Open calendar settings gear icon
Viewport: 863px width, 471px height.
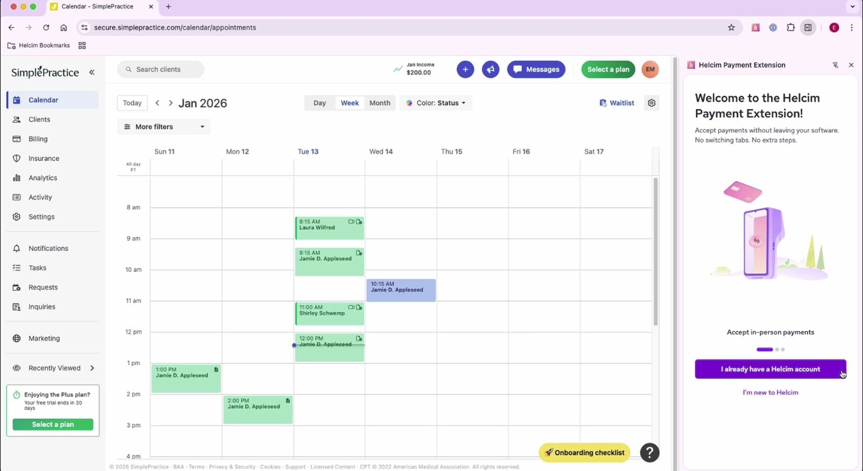click(651, 103)
